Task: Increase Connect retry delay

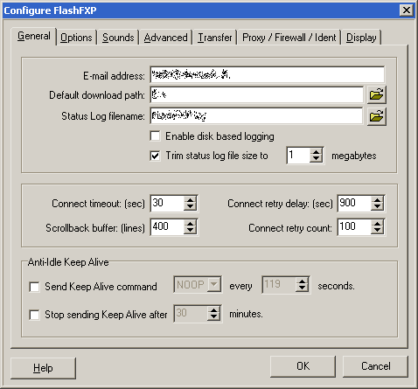Action: tap(377, 199)
